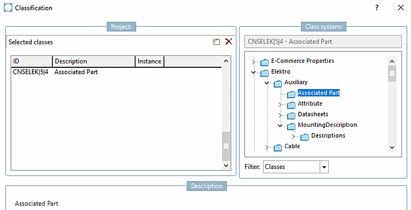Image resolution: width=411 pixels, height=210 pixels.
Task: Collapse the Elektro tree node
Action: pos(253,72)
